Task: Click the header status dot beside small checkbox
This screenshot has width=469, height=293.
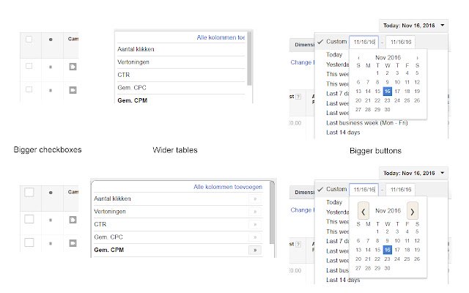Action: point(51,40)
